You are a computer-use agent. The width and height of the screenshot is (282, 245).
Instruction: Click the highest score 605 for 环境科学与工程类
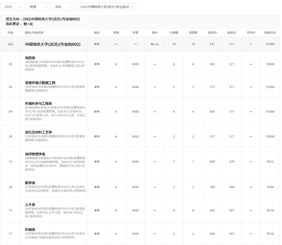pyautogui.click(x=212, y=112)
